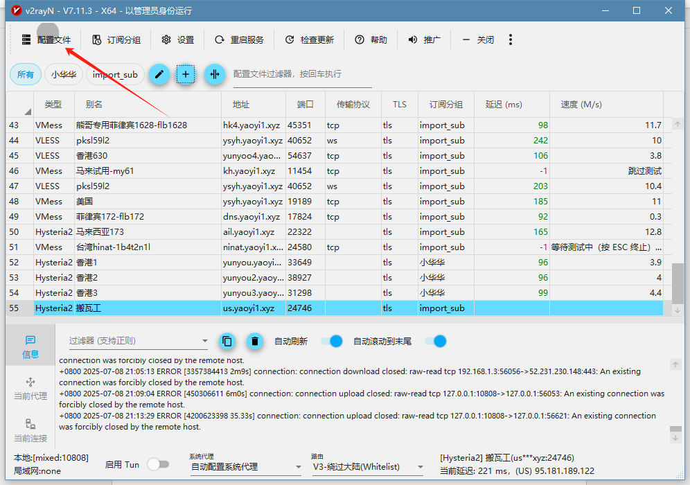This screenshot has width=690, height=485.
Task: Click the server list scrollbar thumb
Action: (678, 282)
